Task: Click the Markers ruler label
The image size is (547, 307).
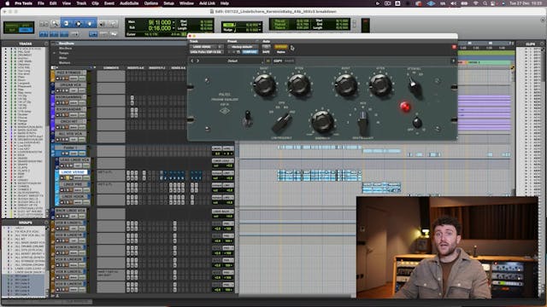Action: (x=65, y=62)
